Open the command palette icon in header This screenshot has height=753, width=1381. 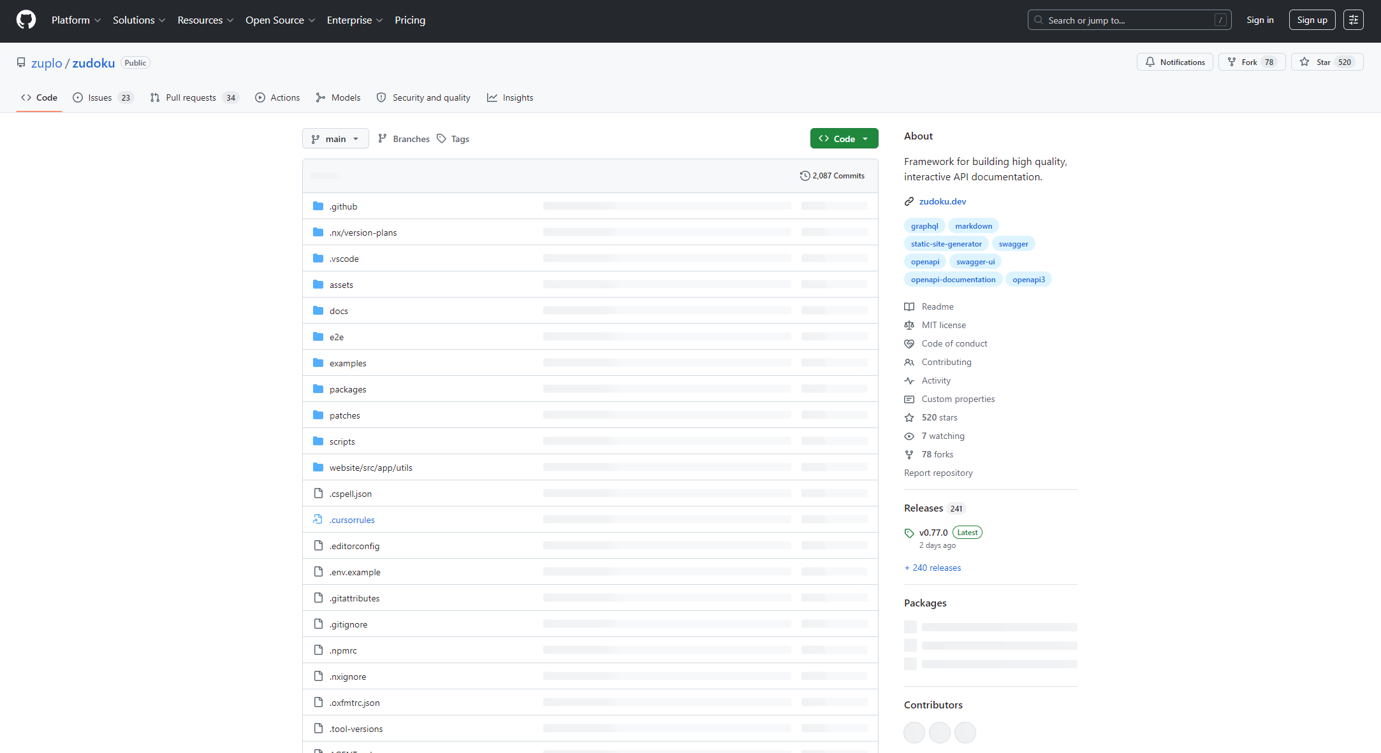1353,20
